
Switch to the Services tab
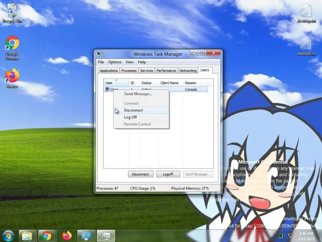pos(147,71)
